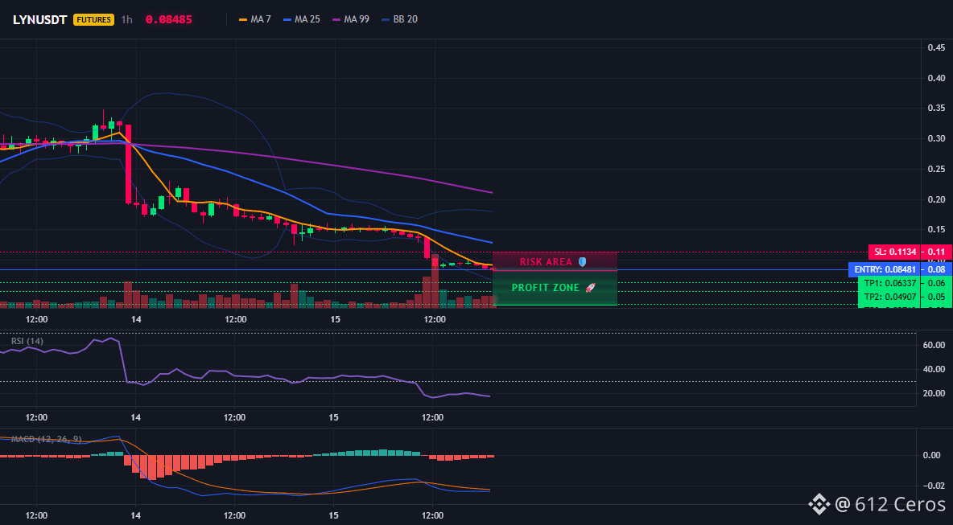The width and height of the screenshot is (953, 525).
Task: Click the BB 20 legend marker
Action: point(386,19)
